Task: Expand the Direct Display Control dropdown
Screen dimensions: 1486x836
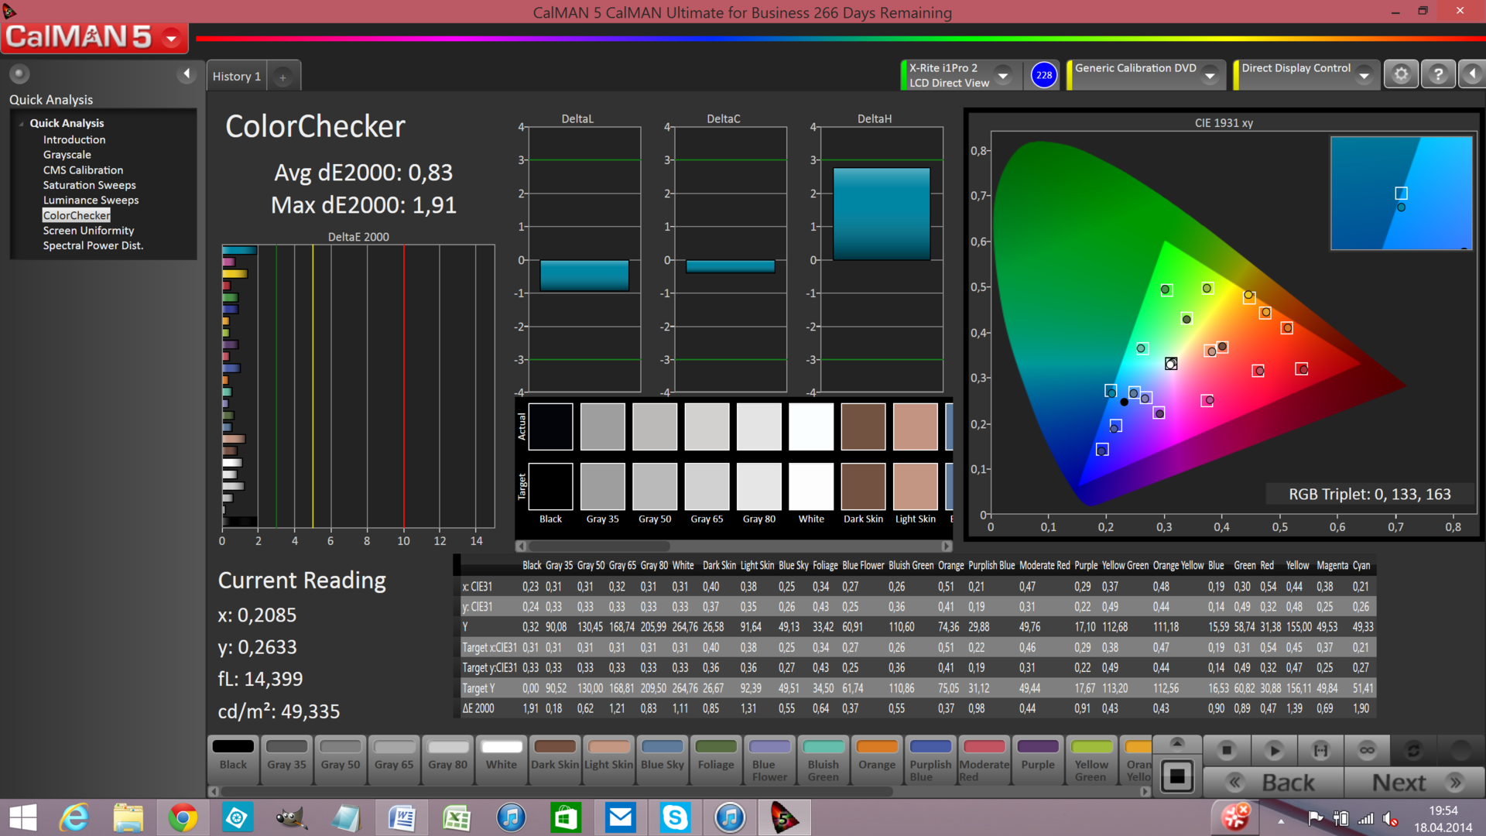Action: click(x=1364, y=75)
